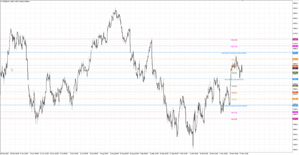The image size is (299, 155).
Task: Click the 12 Aug 00:00 time label
Action: (x=114, y=153)
